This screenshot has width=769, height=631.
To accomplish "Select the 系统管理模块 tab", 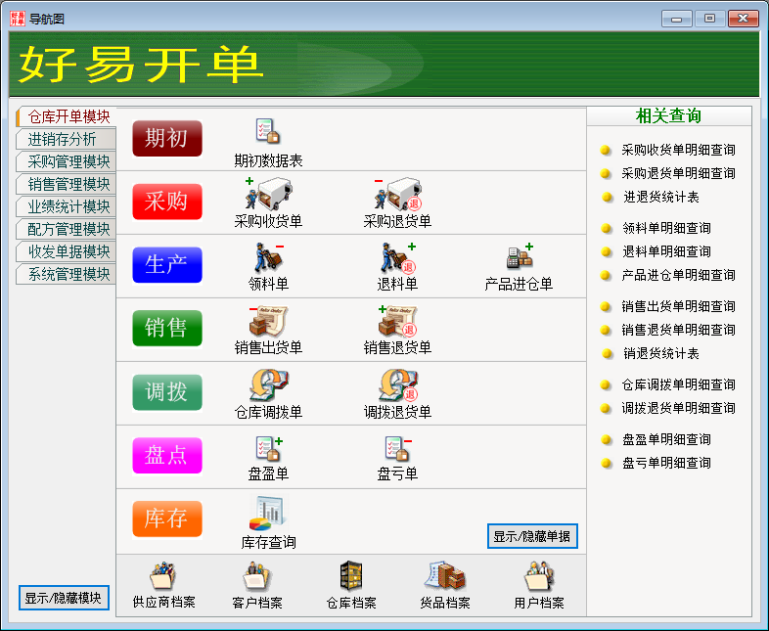I will tap(68, 274).
